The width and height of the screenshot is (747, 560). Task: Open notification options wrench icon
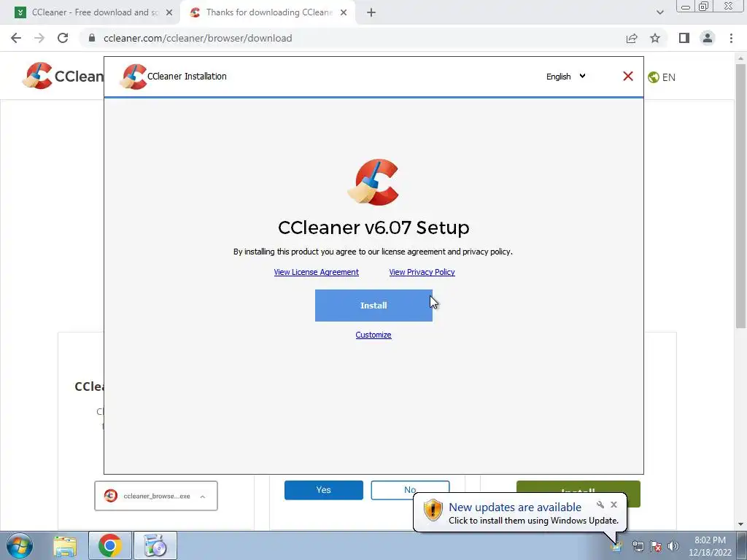click(600, 505)
